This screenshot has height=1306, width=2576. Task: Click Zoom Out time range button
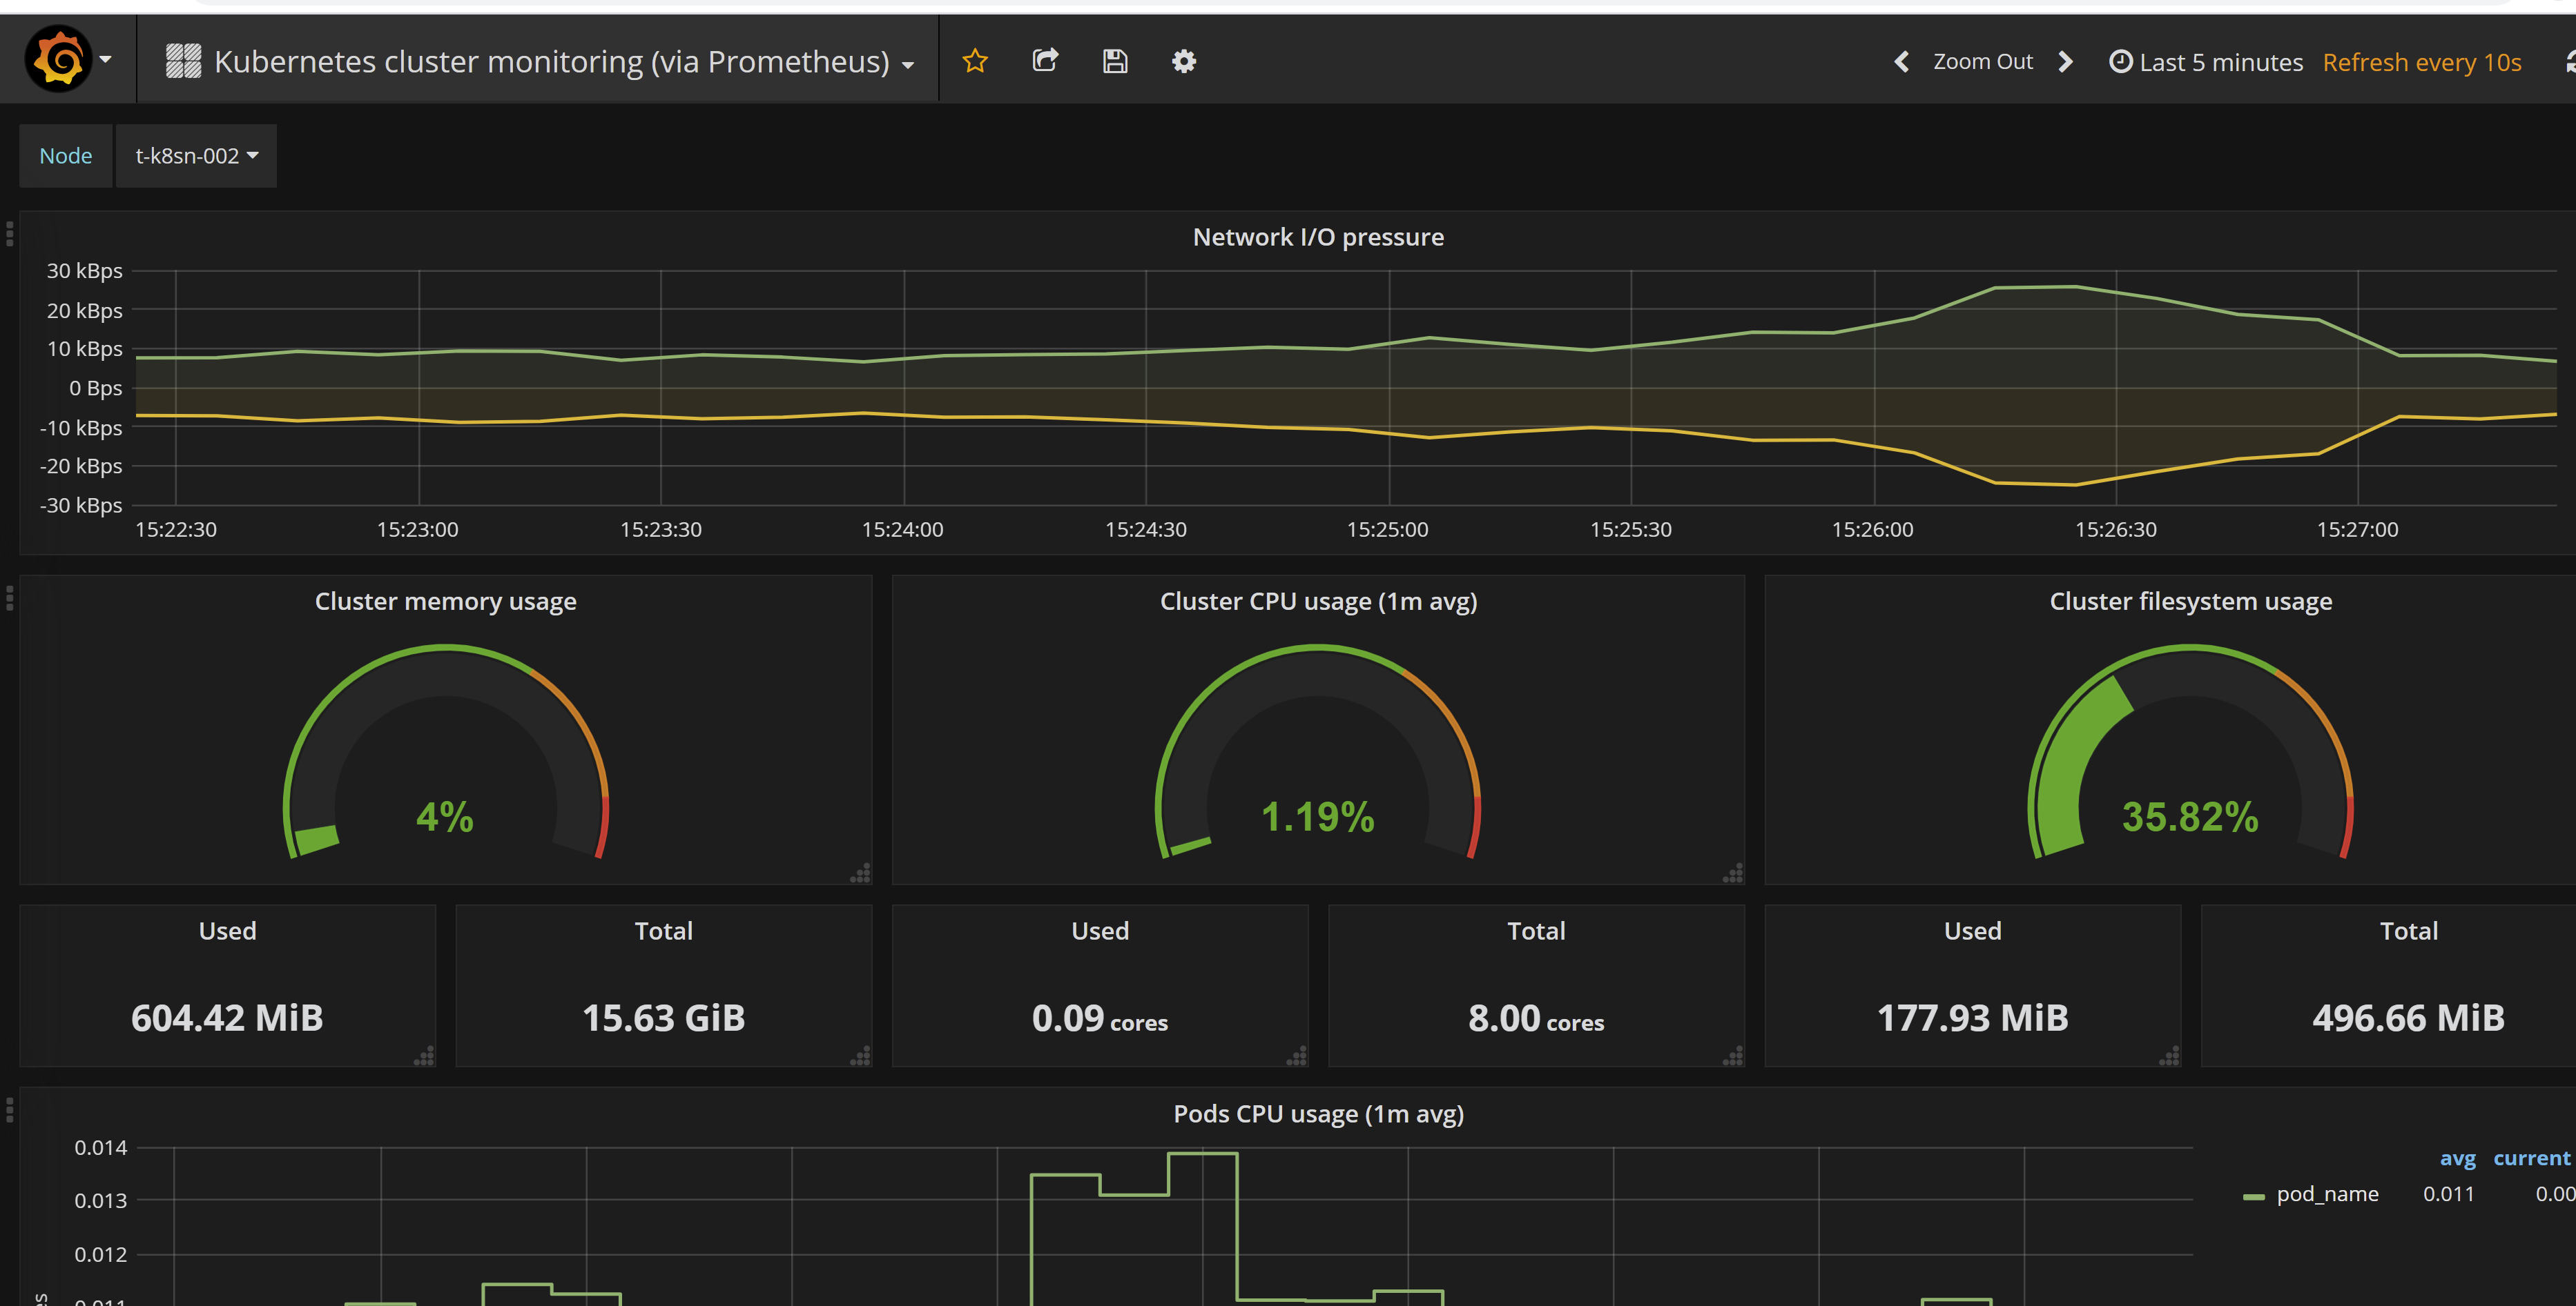point(1982,62)
